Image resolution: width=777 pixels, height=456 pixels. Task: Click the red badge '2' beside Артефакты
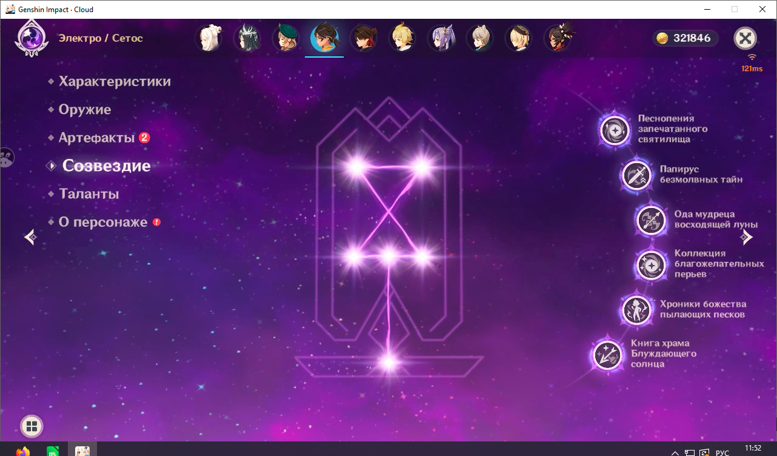pyautogui.click(x=144, y=138)
